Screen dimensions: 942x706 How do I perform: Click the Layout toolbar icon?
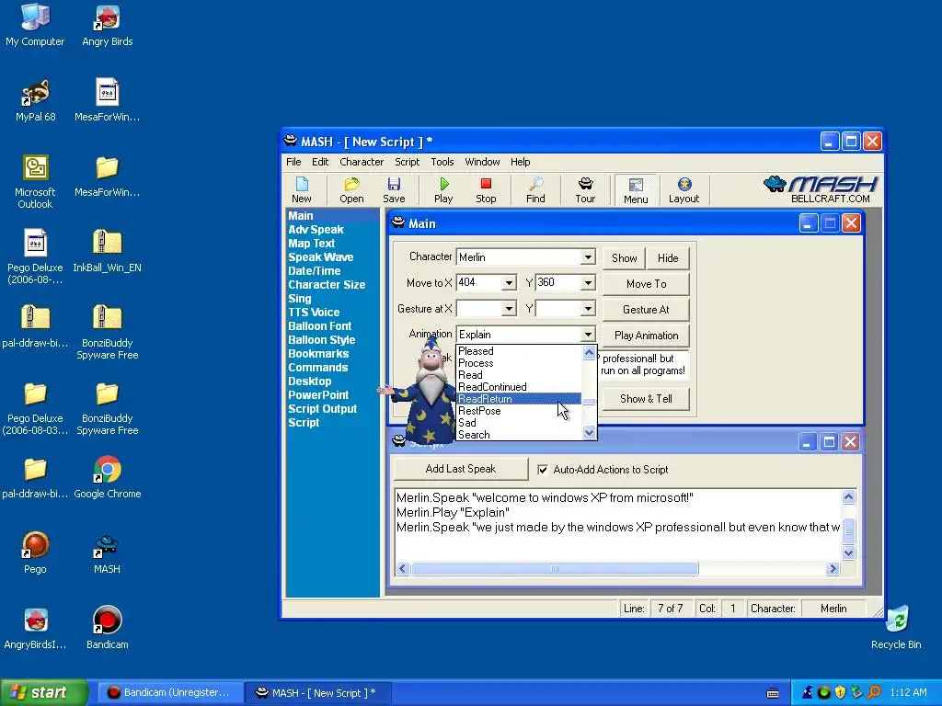point(684,189)
